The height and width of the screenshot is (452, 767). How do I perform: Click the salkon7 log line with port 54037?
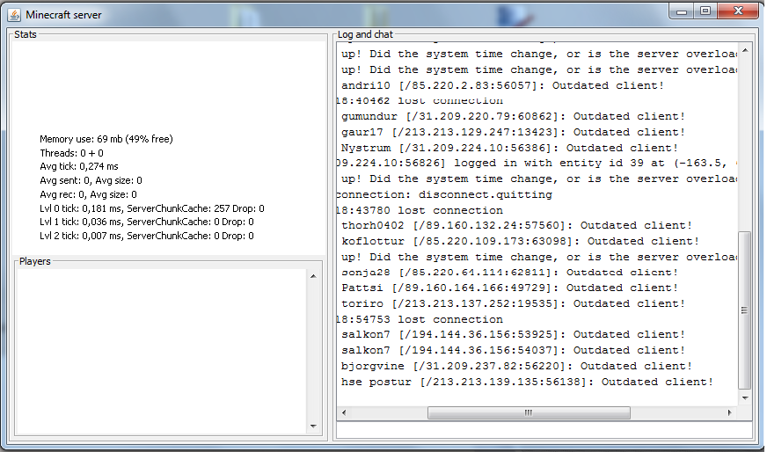[513, 350]
